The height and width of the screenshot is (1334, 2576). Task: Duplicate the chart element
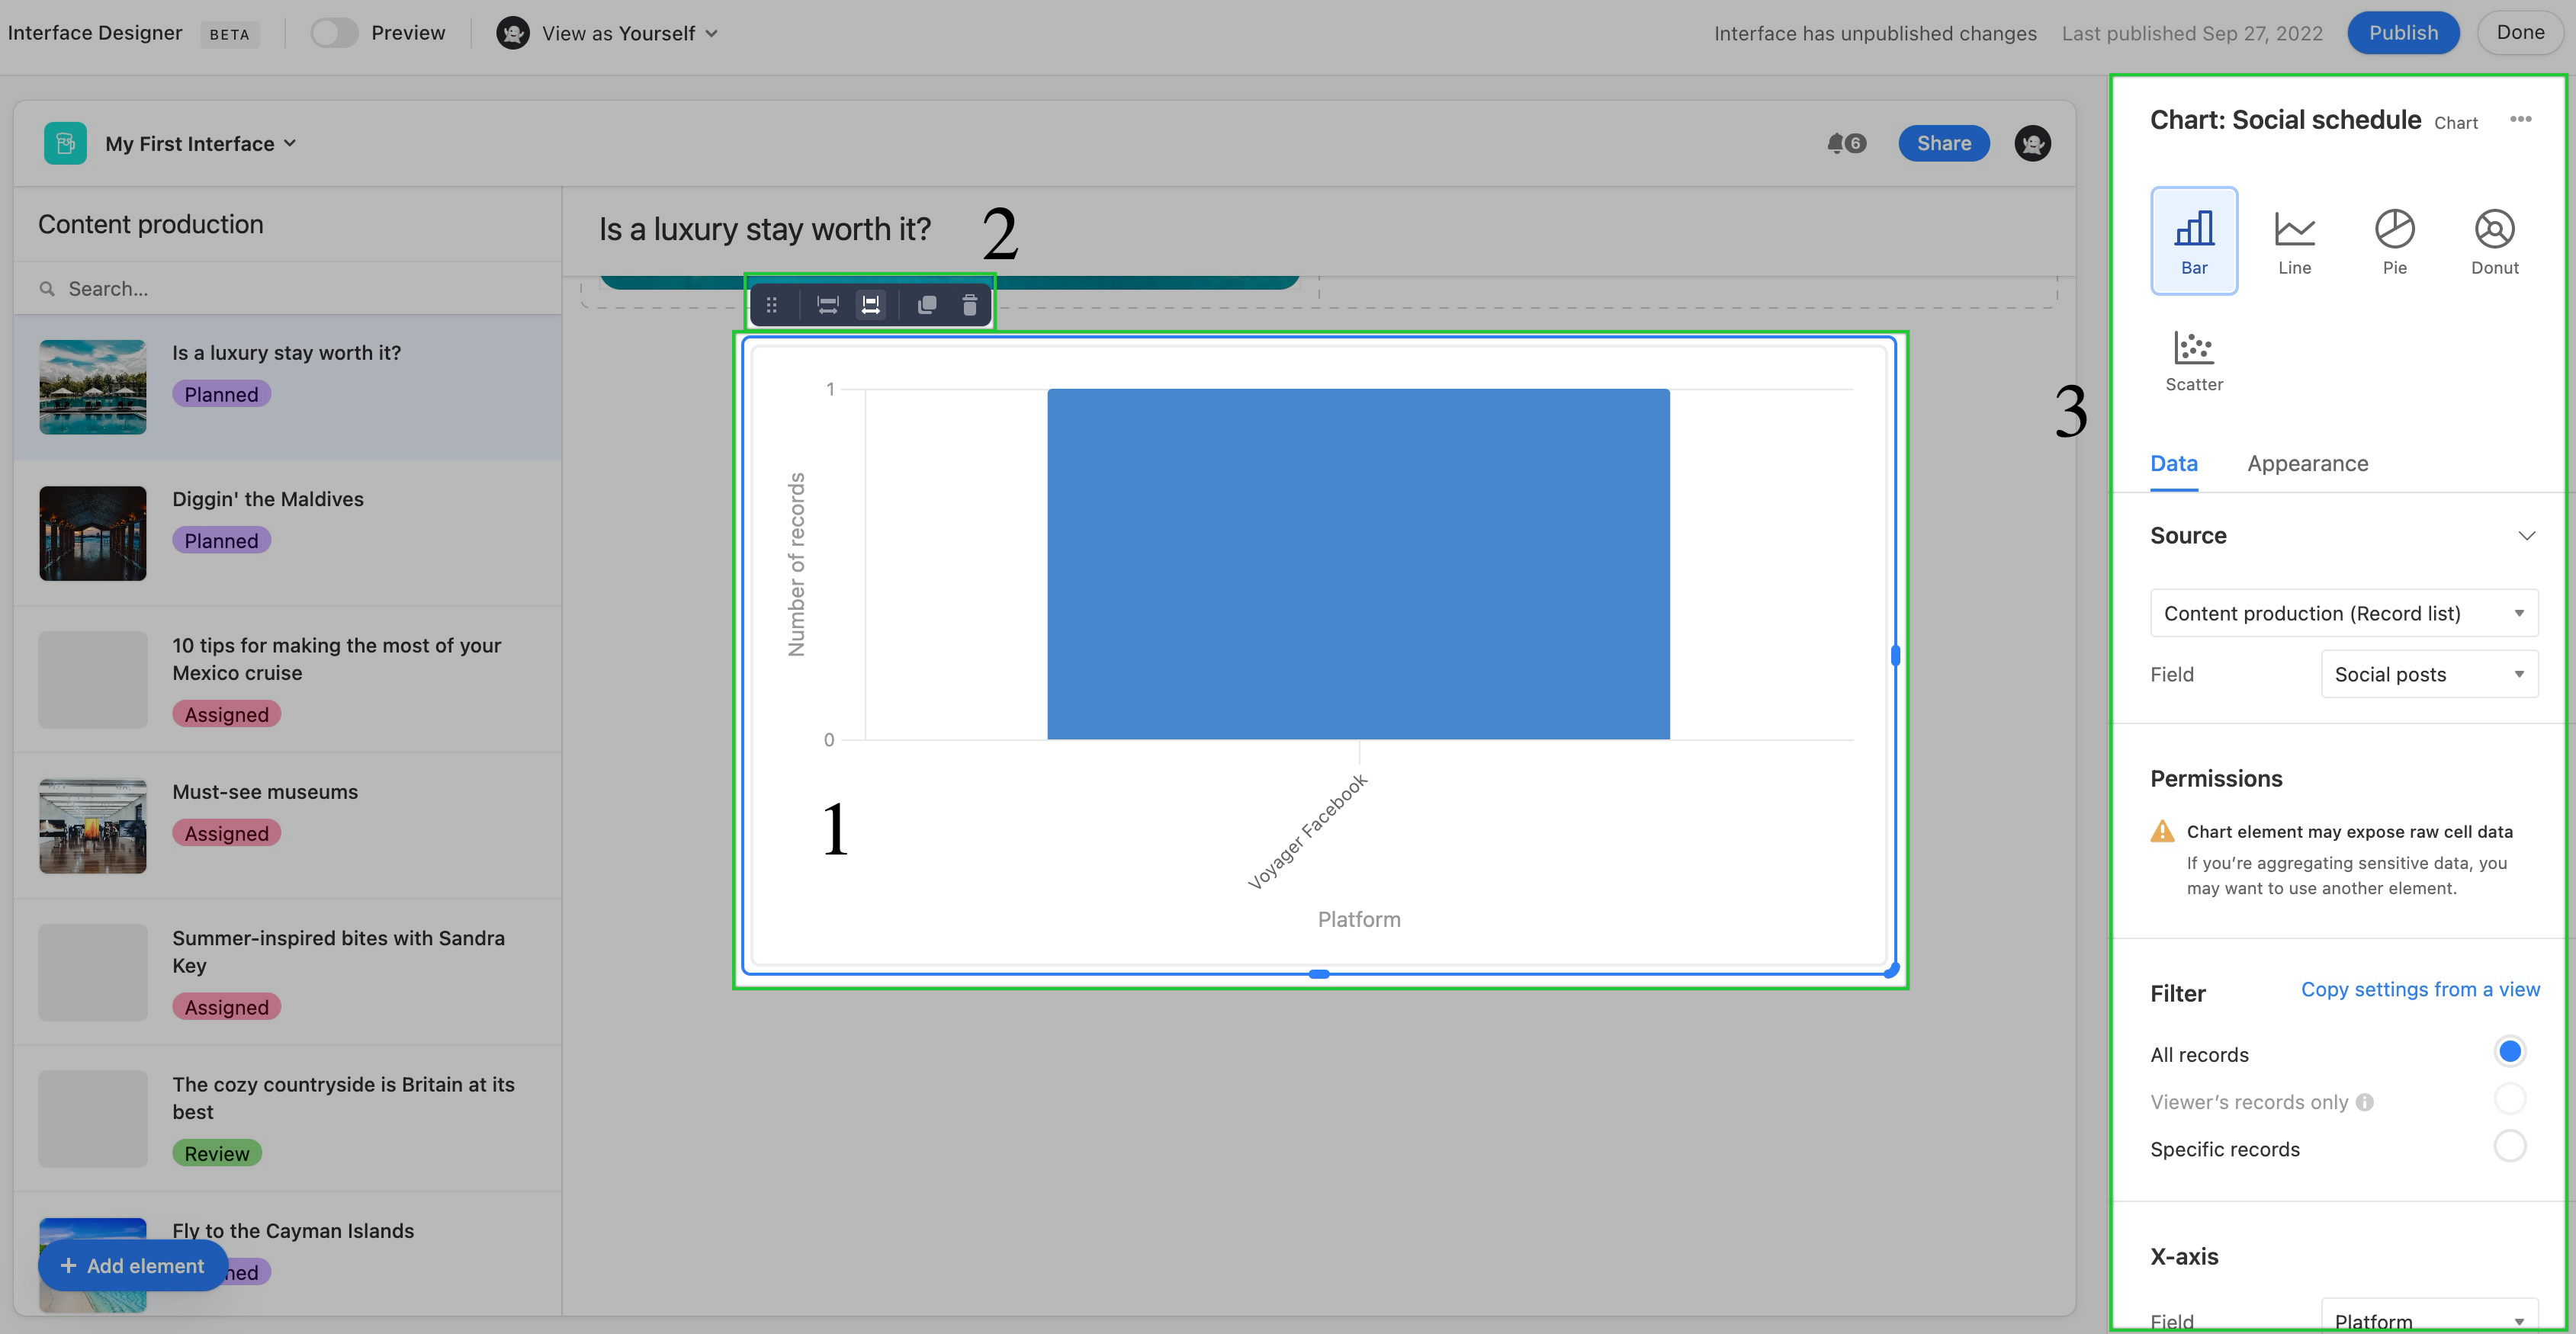pos(927,305)
